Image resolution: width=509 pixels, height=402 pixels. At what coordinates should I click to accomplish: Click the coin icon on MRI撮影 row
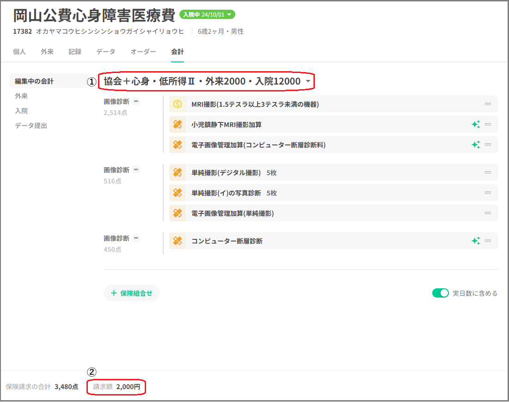pos(178,104)
